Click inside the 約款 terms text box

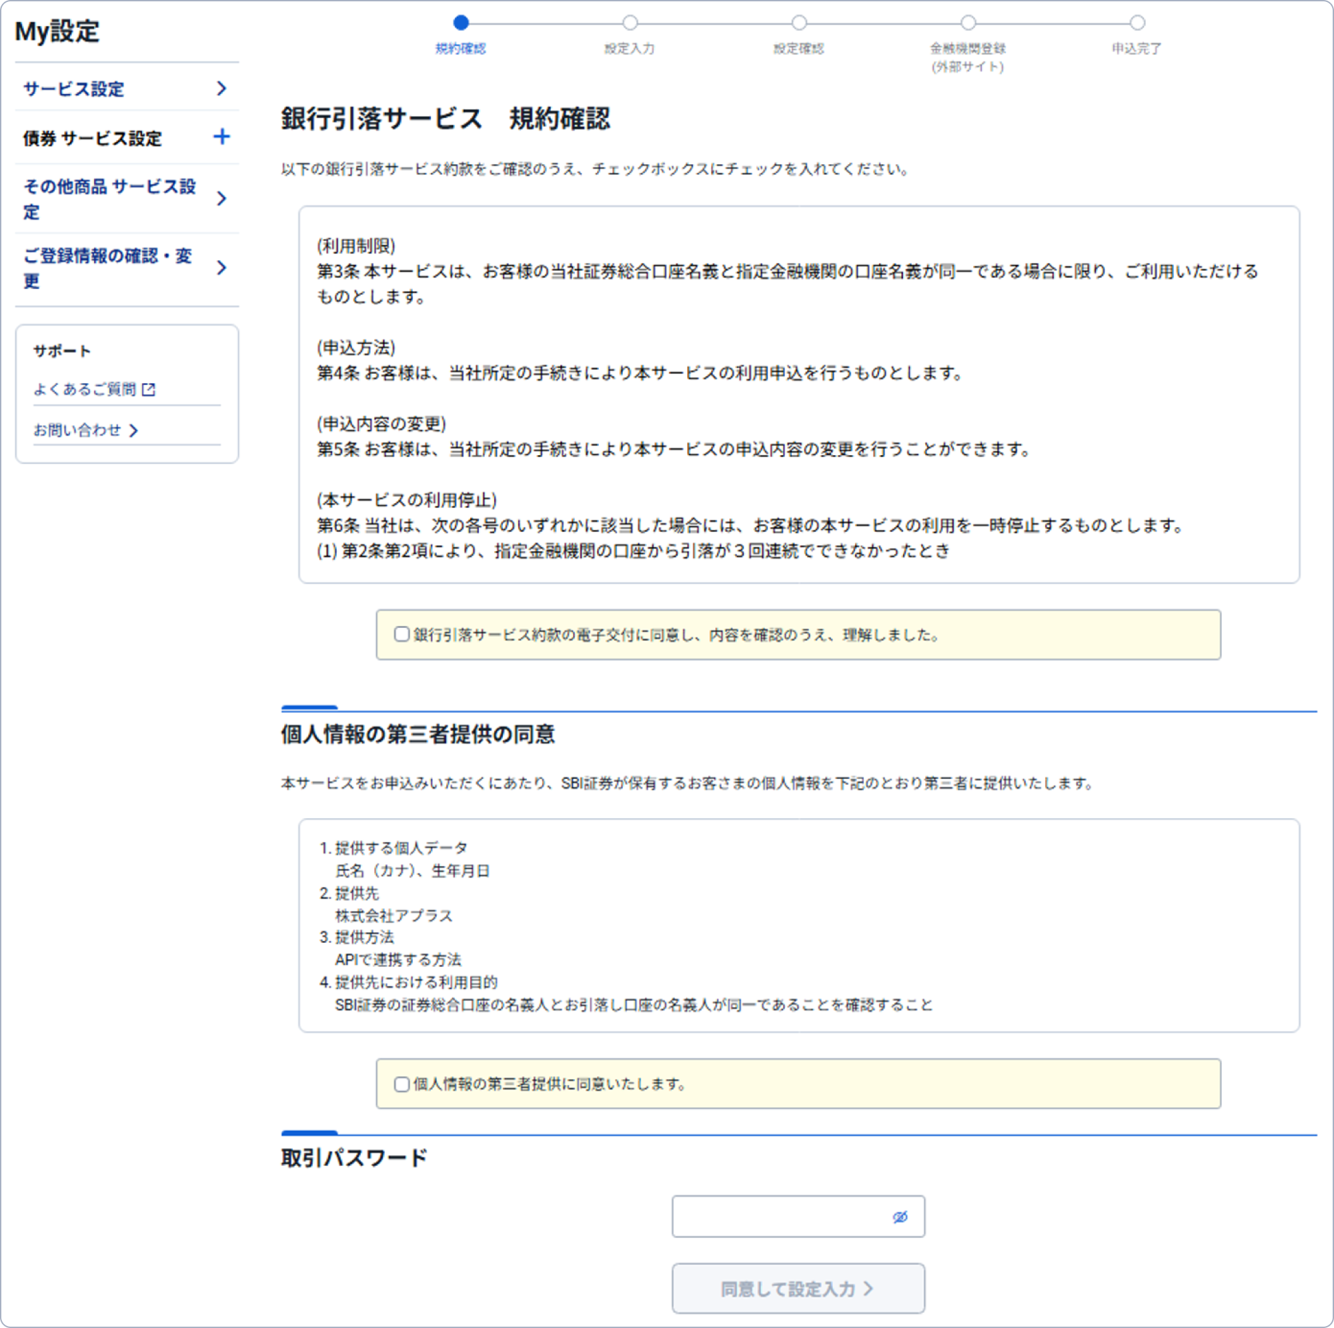click(799, 394)
